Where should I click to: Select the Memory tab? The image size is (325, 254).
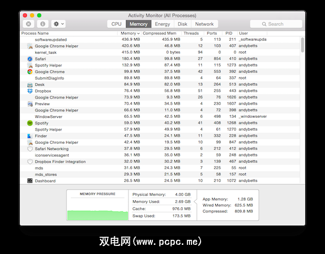(139, 24)
